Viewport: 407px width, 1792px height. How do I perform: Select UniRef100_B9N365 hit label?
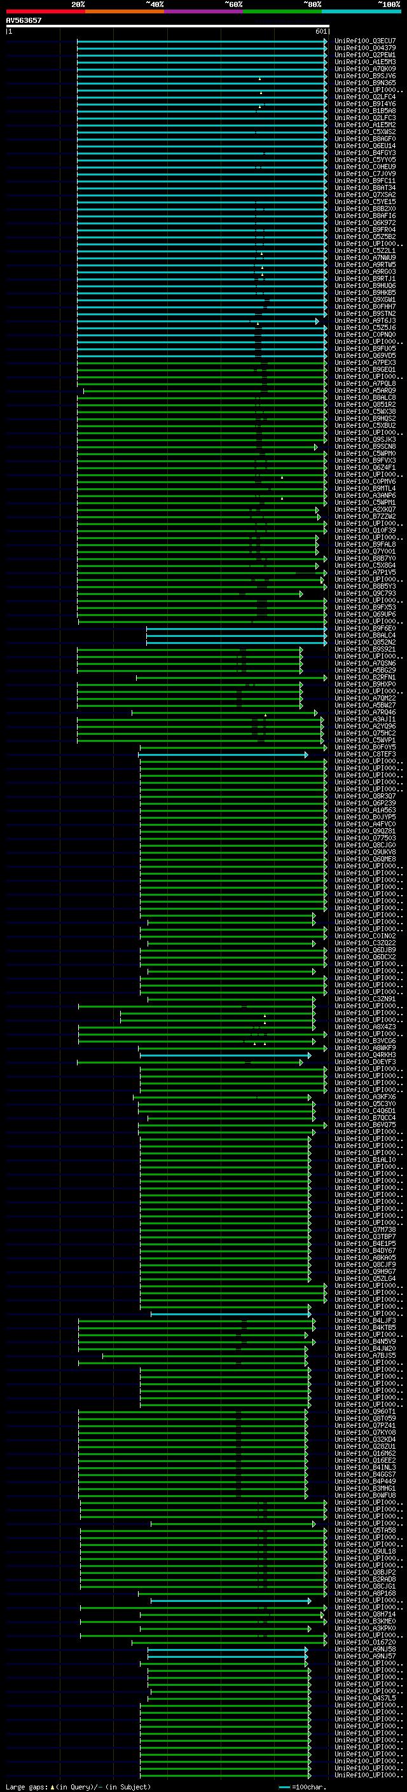pyautogui.click(x=364, y=83)
